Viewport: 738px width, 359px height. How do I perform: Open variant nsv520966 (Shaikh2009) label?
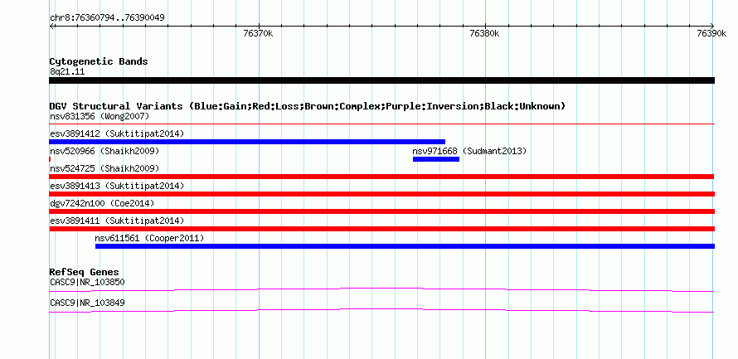(x=104, y=151)
